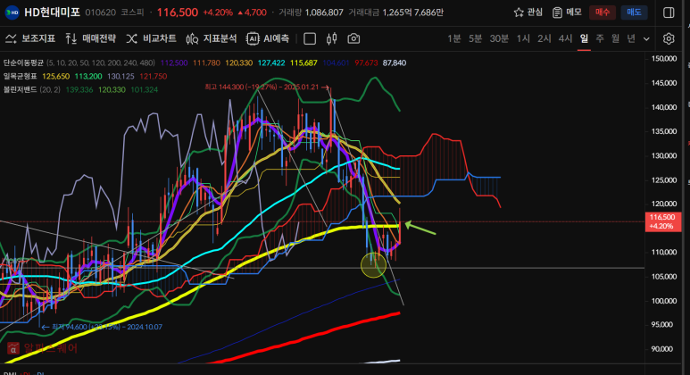
Task: Click 거래대금 value 1,265억 7,686만
Action: tap(412, 12)
